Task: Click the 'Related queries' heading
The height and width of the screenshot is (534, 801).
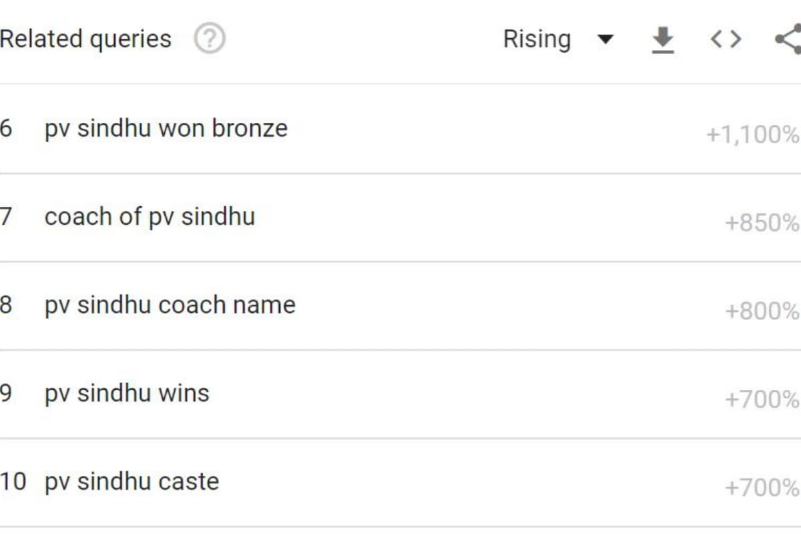Action: point(85,39)
